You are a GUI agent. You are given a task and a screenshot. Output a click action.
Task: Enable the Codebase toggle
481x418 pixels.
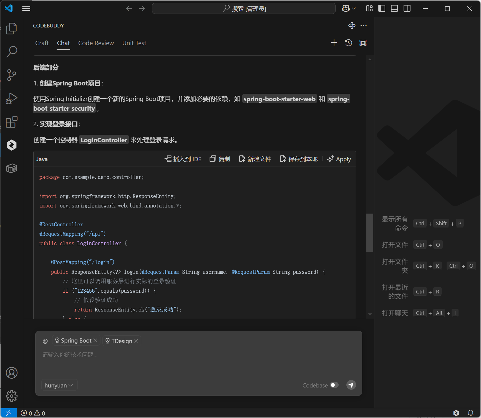coord(334,385)
